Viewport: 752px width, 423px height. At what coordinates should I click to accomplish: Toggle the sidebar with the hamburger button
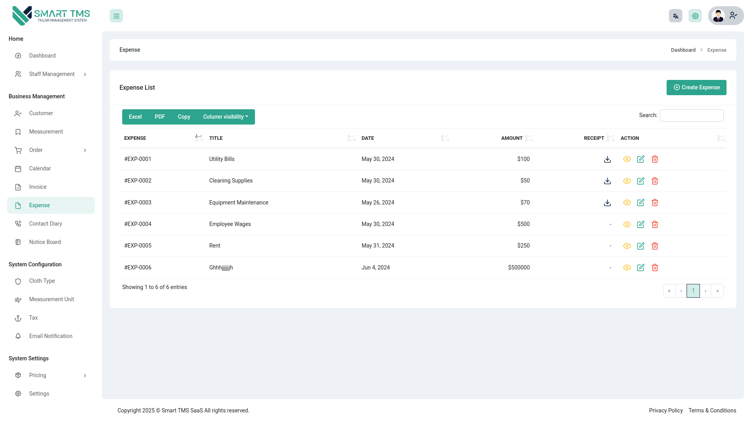116,16
